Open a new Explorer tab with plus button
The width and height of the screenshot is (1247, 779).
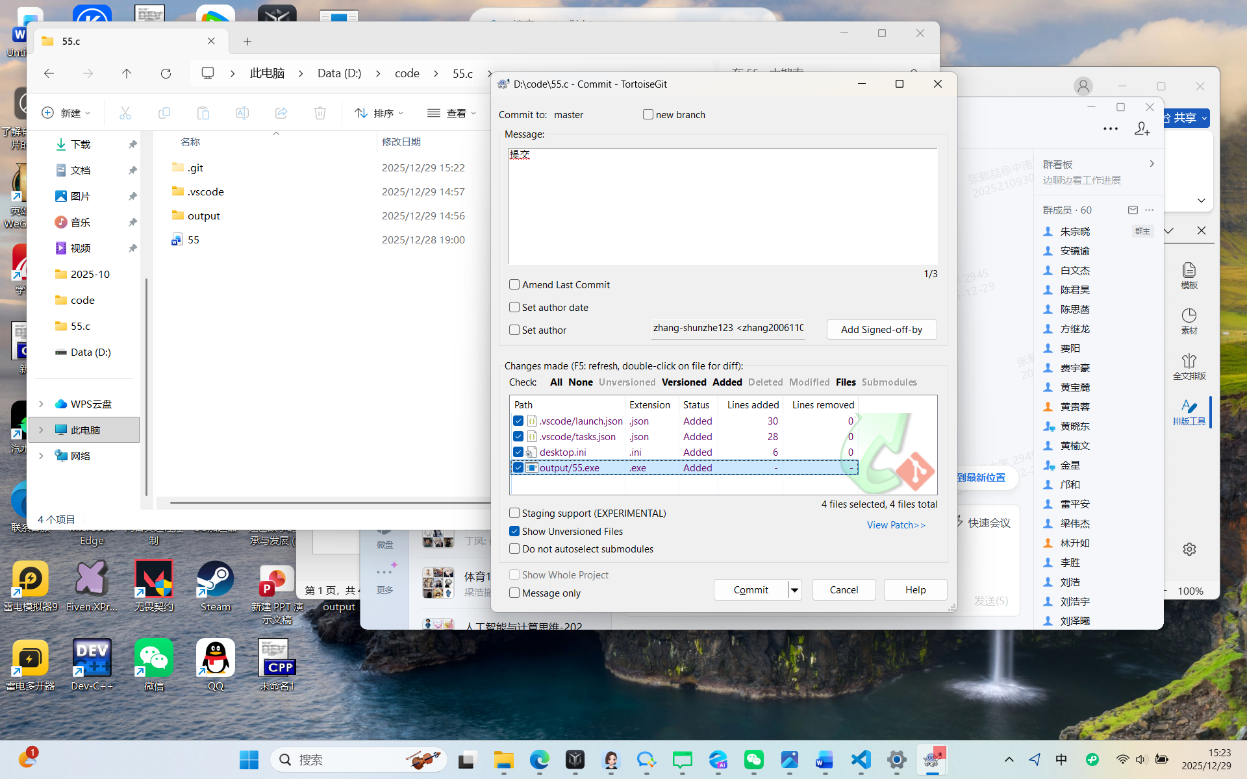[x=247, y=42]
